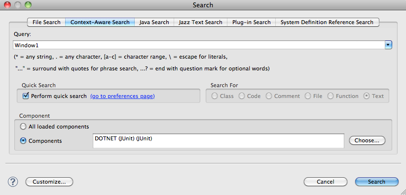
Task: Click the help question mark icon
Action: point(13,182)
